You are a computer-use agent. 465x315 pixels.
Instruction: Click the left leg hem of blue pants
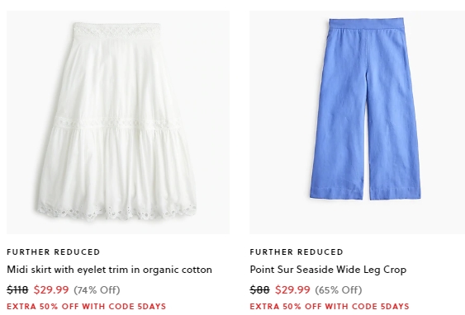click(x=337, y=192)
